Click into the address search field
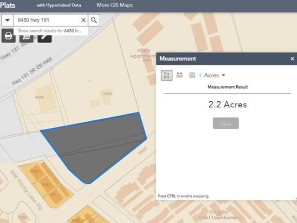 pyautogui.click(x=46, y=20)
